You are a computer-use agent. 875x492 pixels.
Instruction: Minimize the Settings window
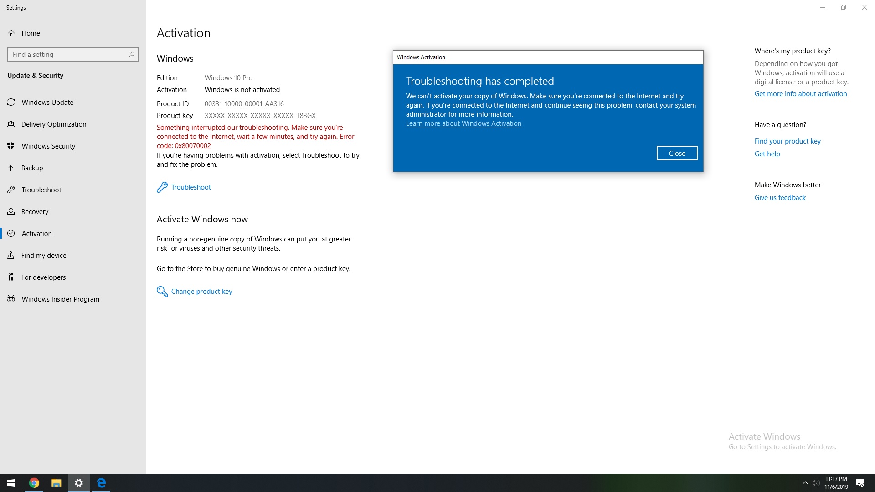823,7
